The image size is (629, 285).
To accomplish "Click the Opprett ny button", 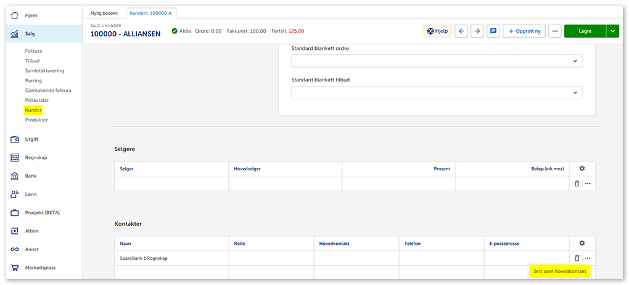I will click(x=524, y=31).
